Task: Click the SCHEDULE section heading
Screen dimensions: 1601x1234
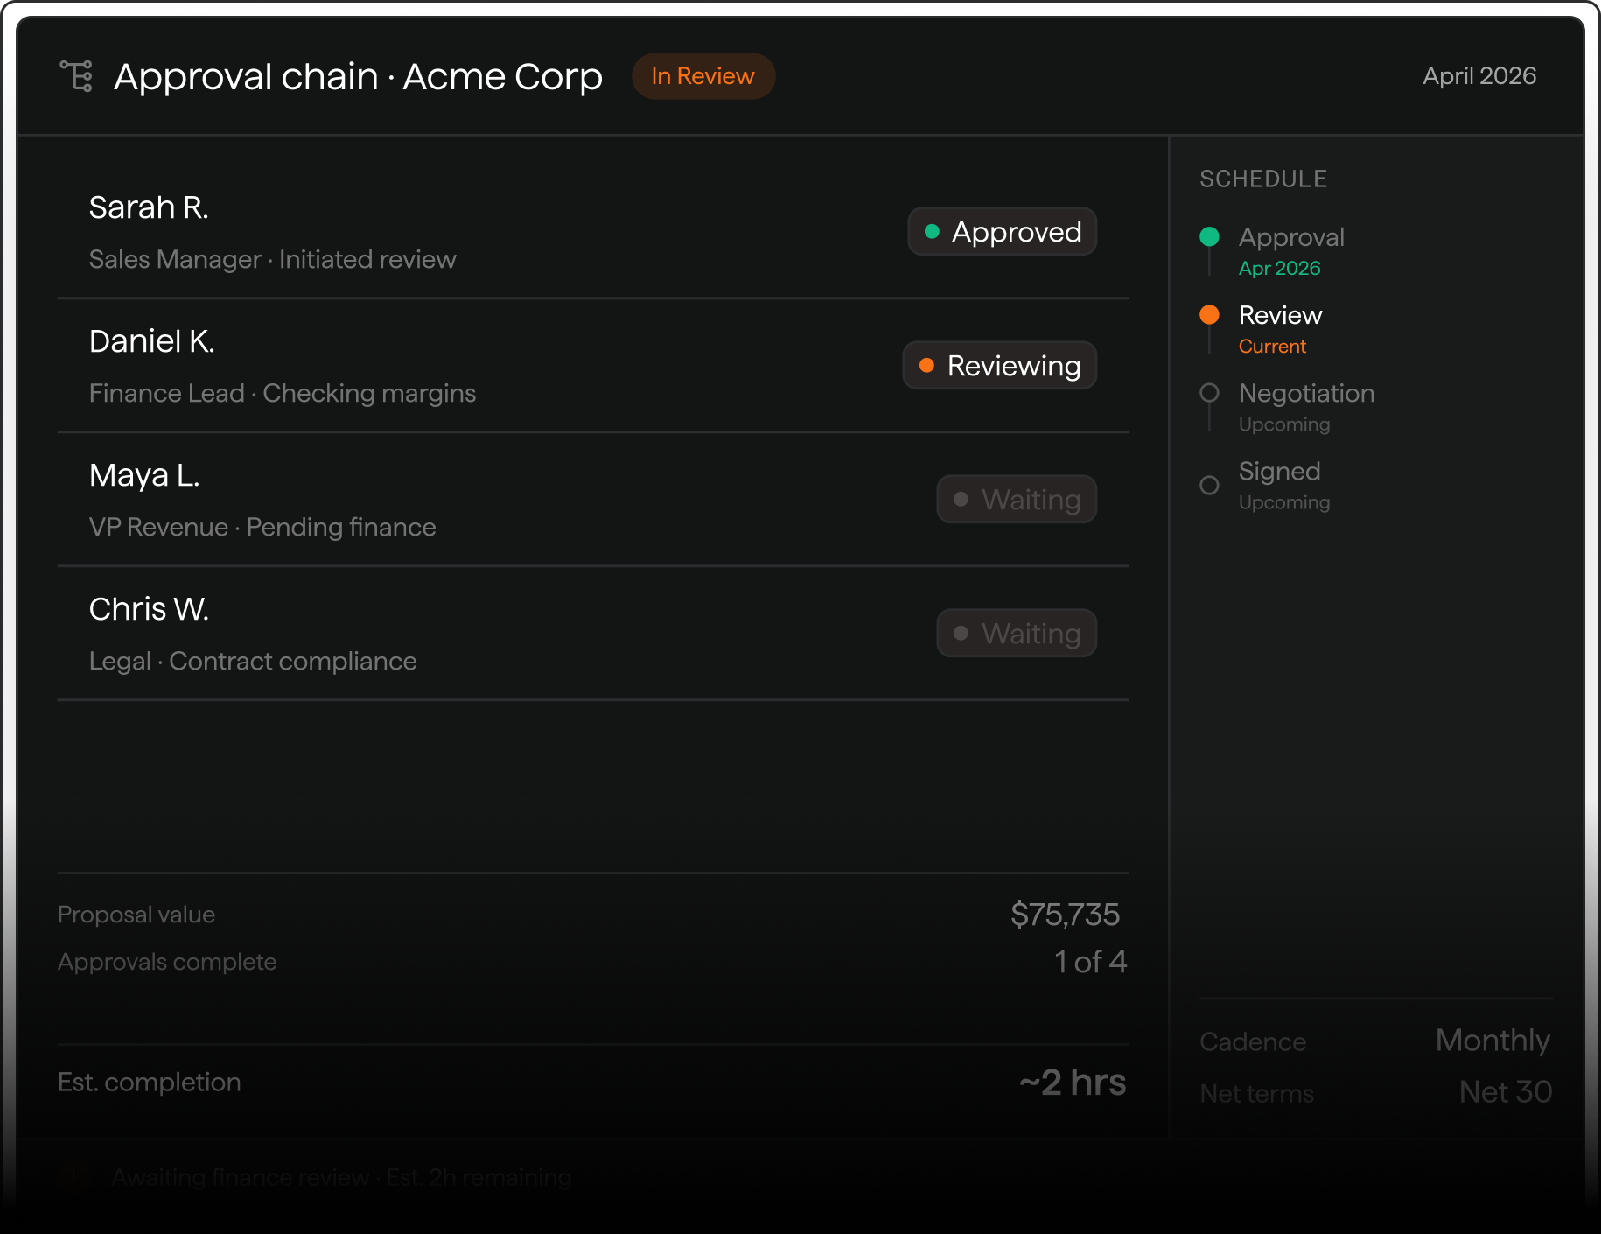Action: click(x=1263, y=179)
